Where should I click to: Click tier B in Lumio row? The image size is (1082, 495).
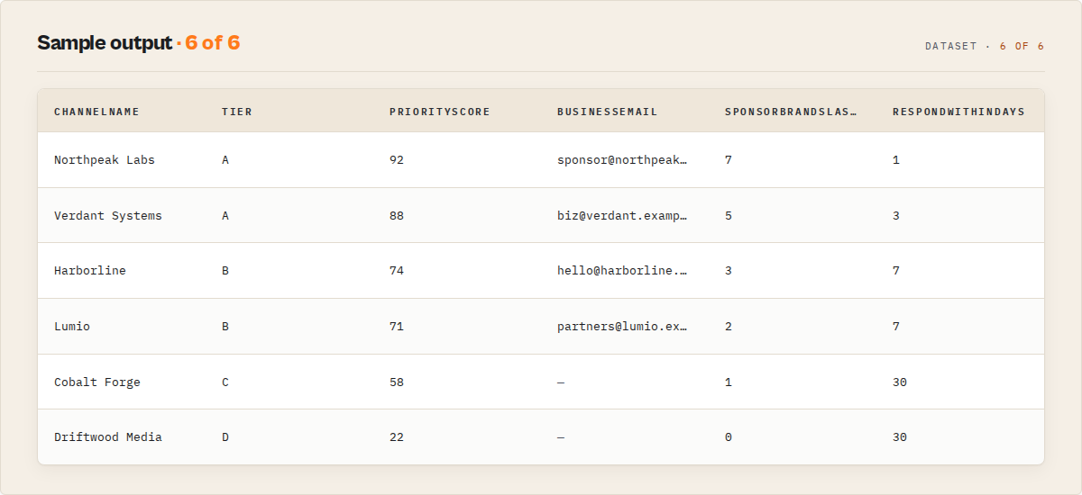[225, 327]
